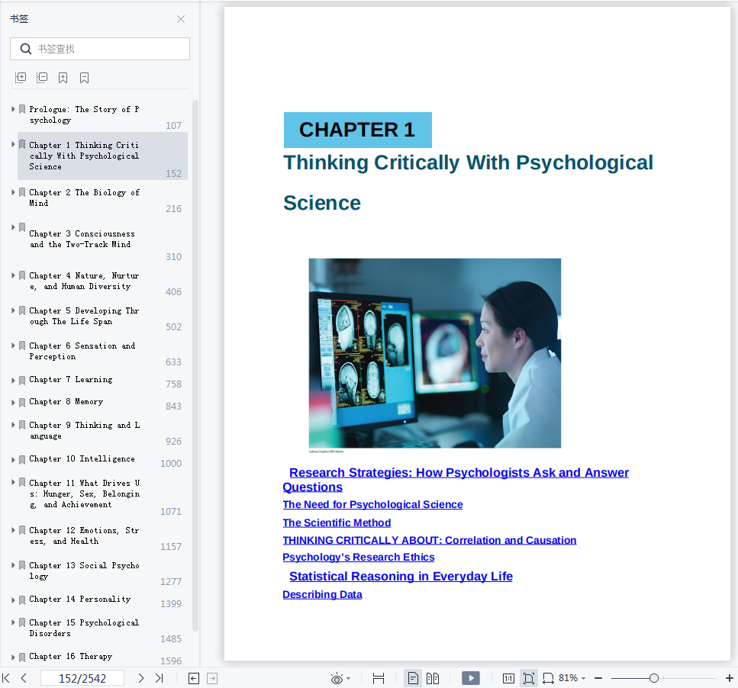The image size is (738, 688).
Task: Click the bookmark icon beside Chapter 10 Intelligence
Action: [22, 460]
